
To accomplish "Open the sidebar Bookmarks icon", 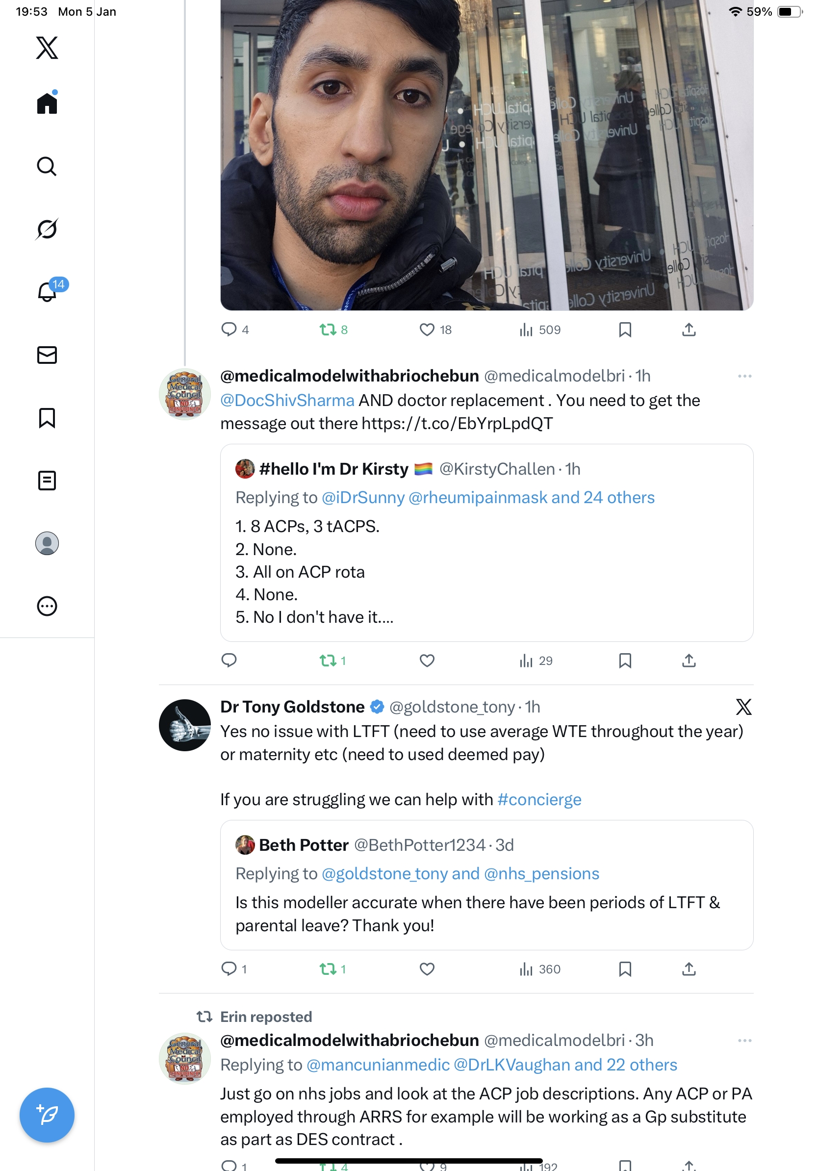I will coord(47,418).
